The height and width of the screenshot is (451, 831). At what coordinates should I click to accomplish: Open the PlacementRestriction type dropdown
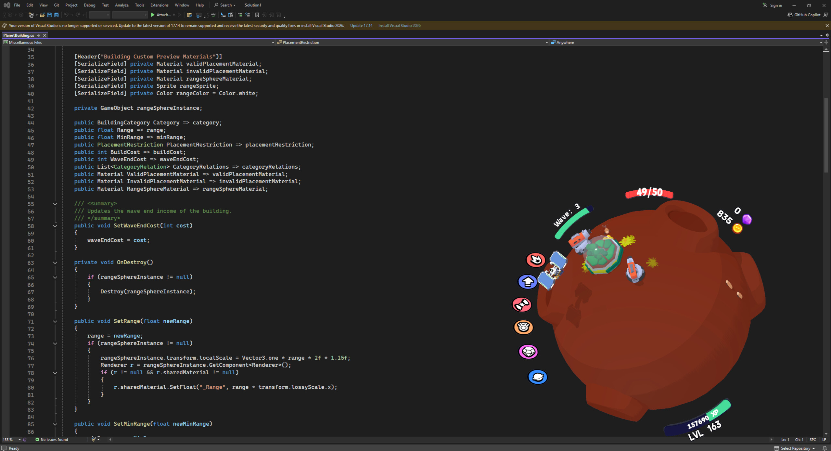click(413, 43)
